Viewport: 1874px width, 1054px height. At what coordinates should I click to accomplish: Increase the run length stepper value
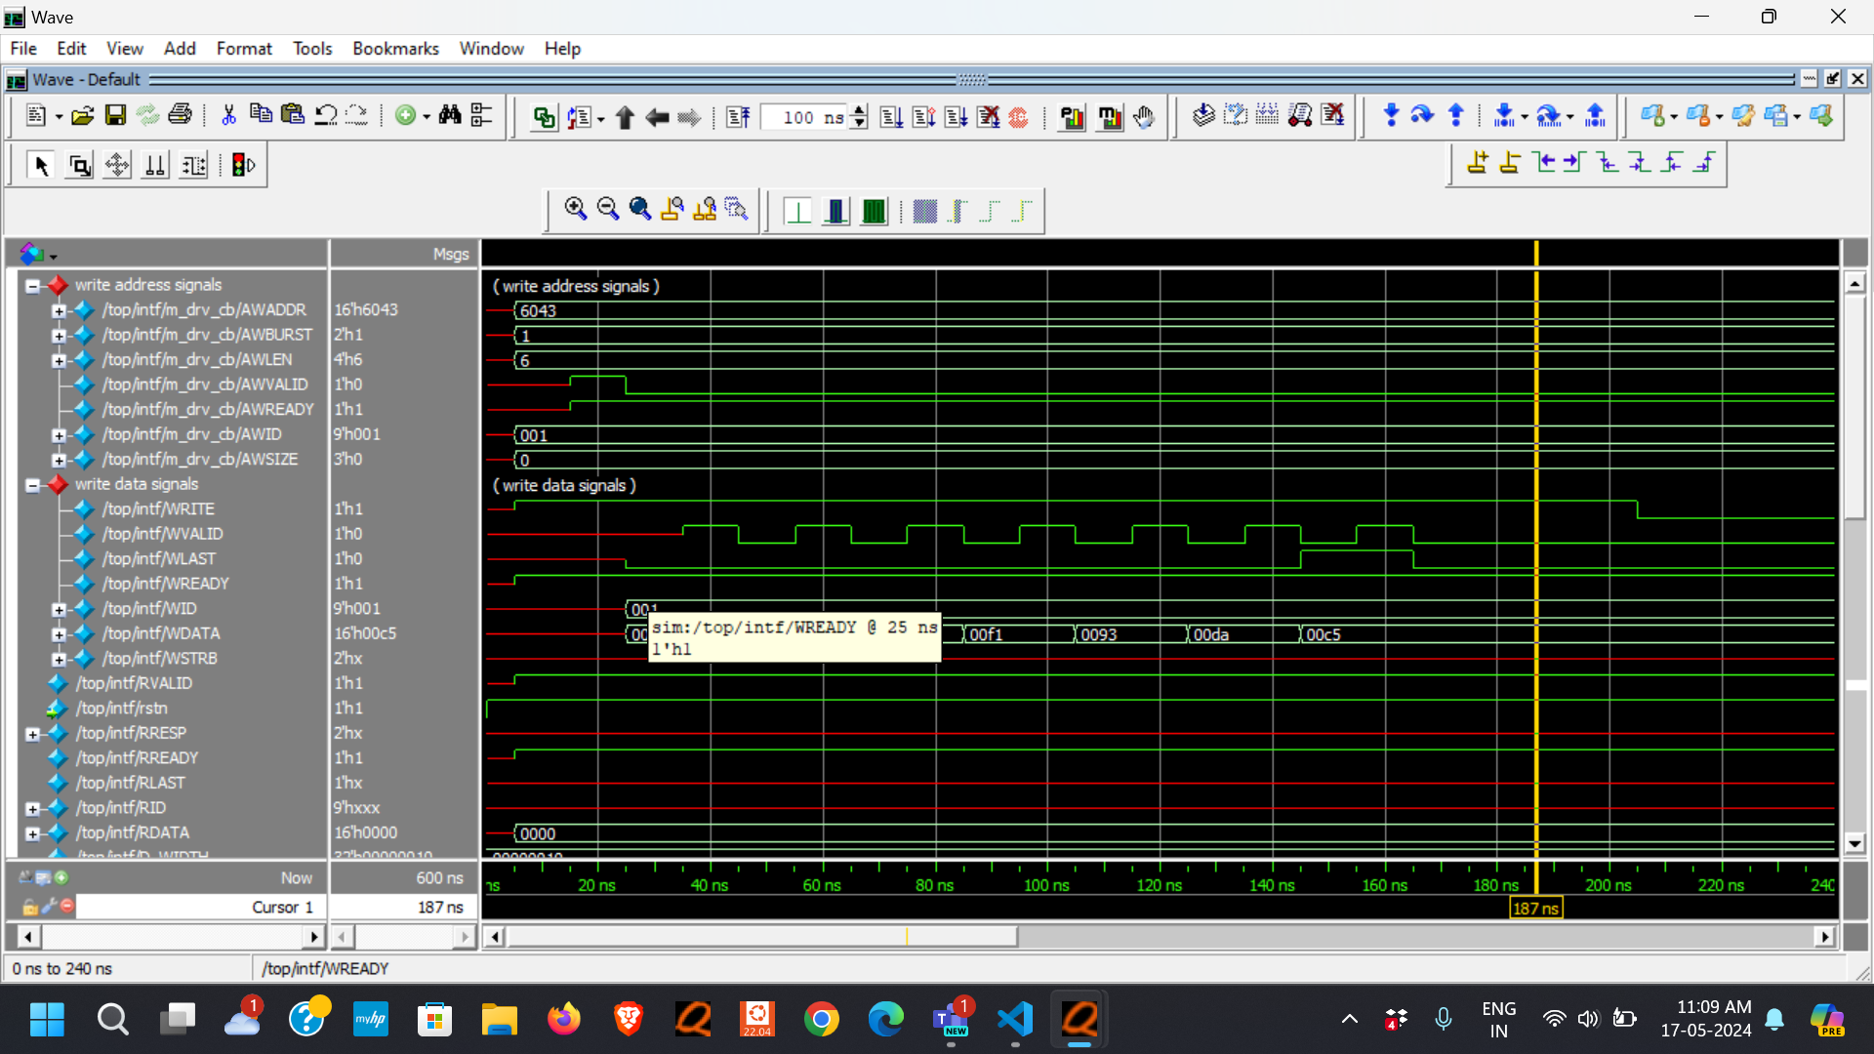pyautogui.click(x=859, y=110)
